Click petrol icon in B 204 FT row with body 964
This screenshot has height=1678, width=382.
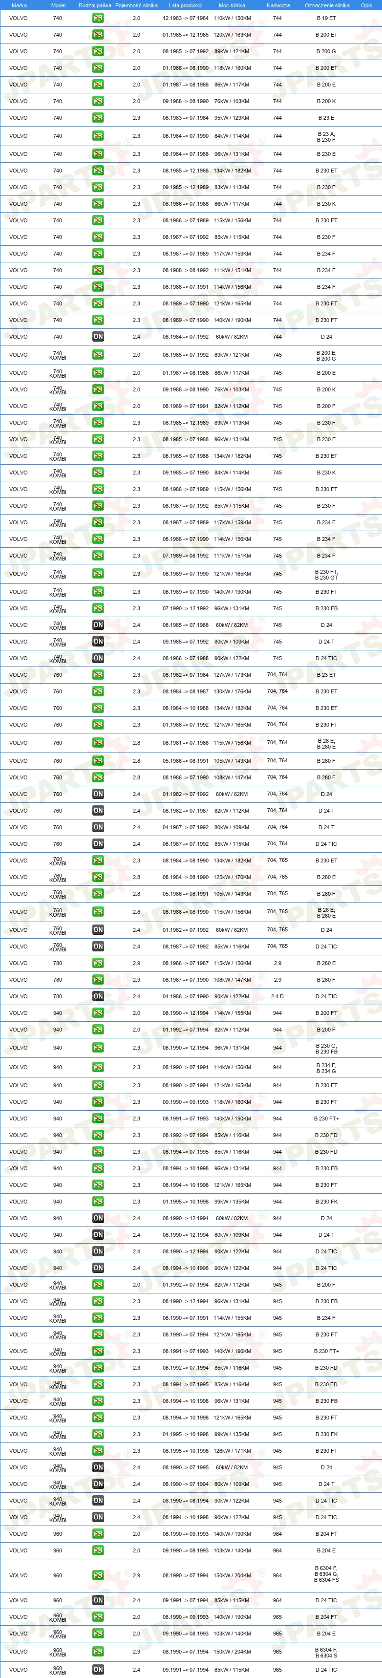tap(98, 1534)
